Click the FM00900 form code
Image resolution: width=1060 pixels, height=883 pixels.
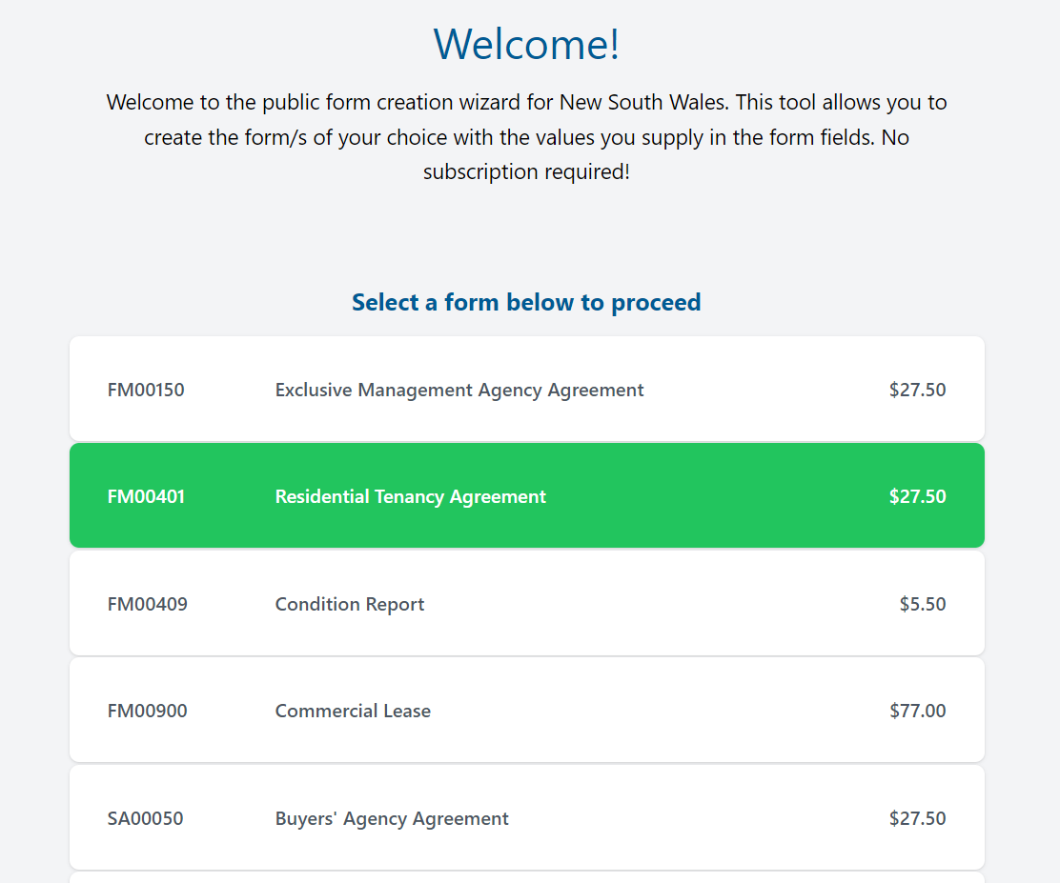pos(147,711)
